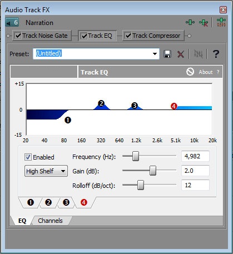Select the band 2 tab

pyautogui.click(x=48, y=202)
